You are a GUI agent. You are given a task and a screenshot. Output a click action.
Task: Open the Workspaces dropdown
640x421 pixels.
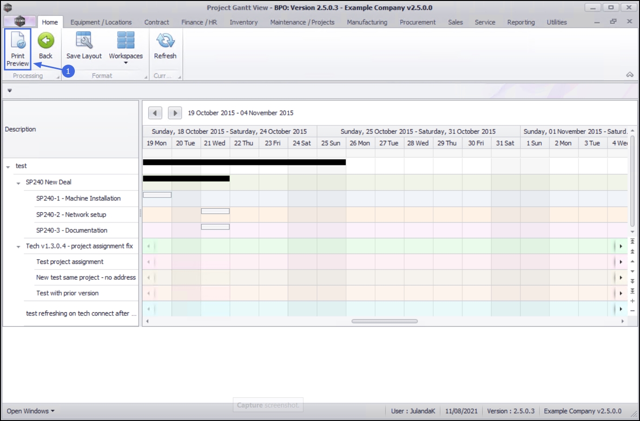(x=126, y=48)
